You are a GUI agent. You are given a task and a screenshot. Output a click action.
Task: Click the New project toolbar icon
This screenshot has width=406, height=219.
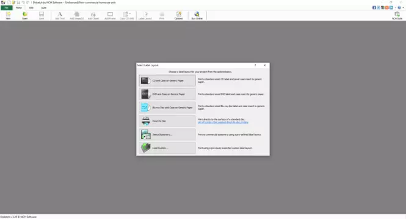click(8, 15)
